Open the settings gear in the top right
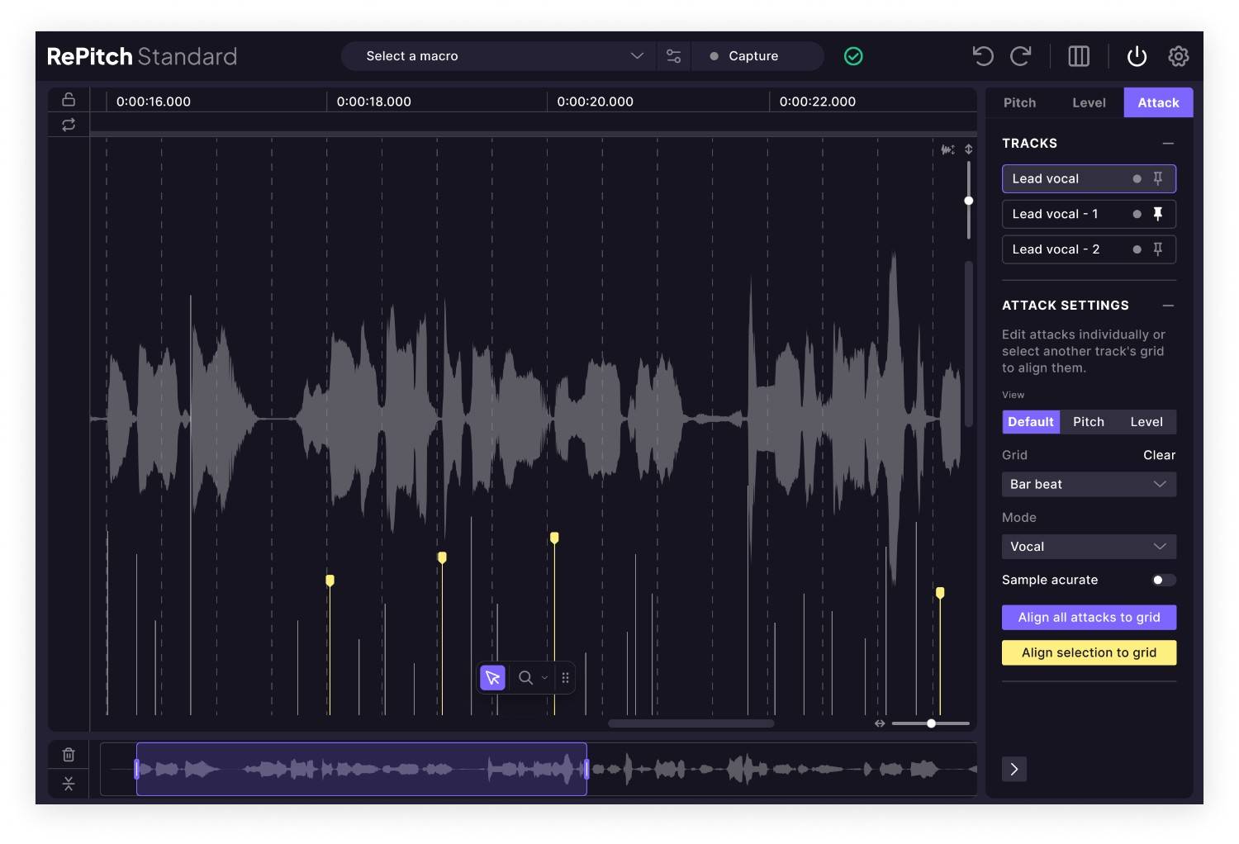This screenshot has height=844, width=1239. [x=1179, y=56]
